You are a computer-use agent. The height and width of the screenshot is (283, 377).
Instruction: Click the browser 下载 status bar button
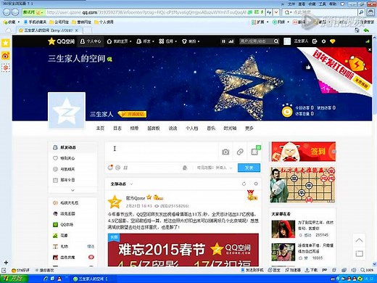coord(311,270)
